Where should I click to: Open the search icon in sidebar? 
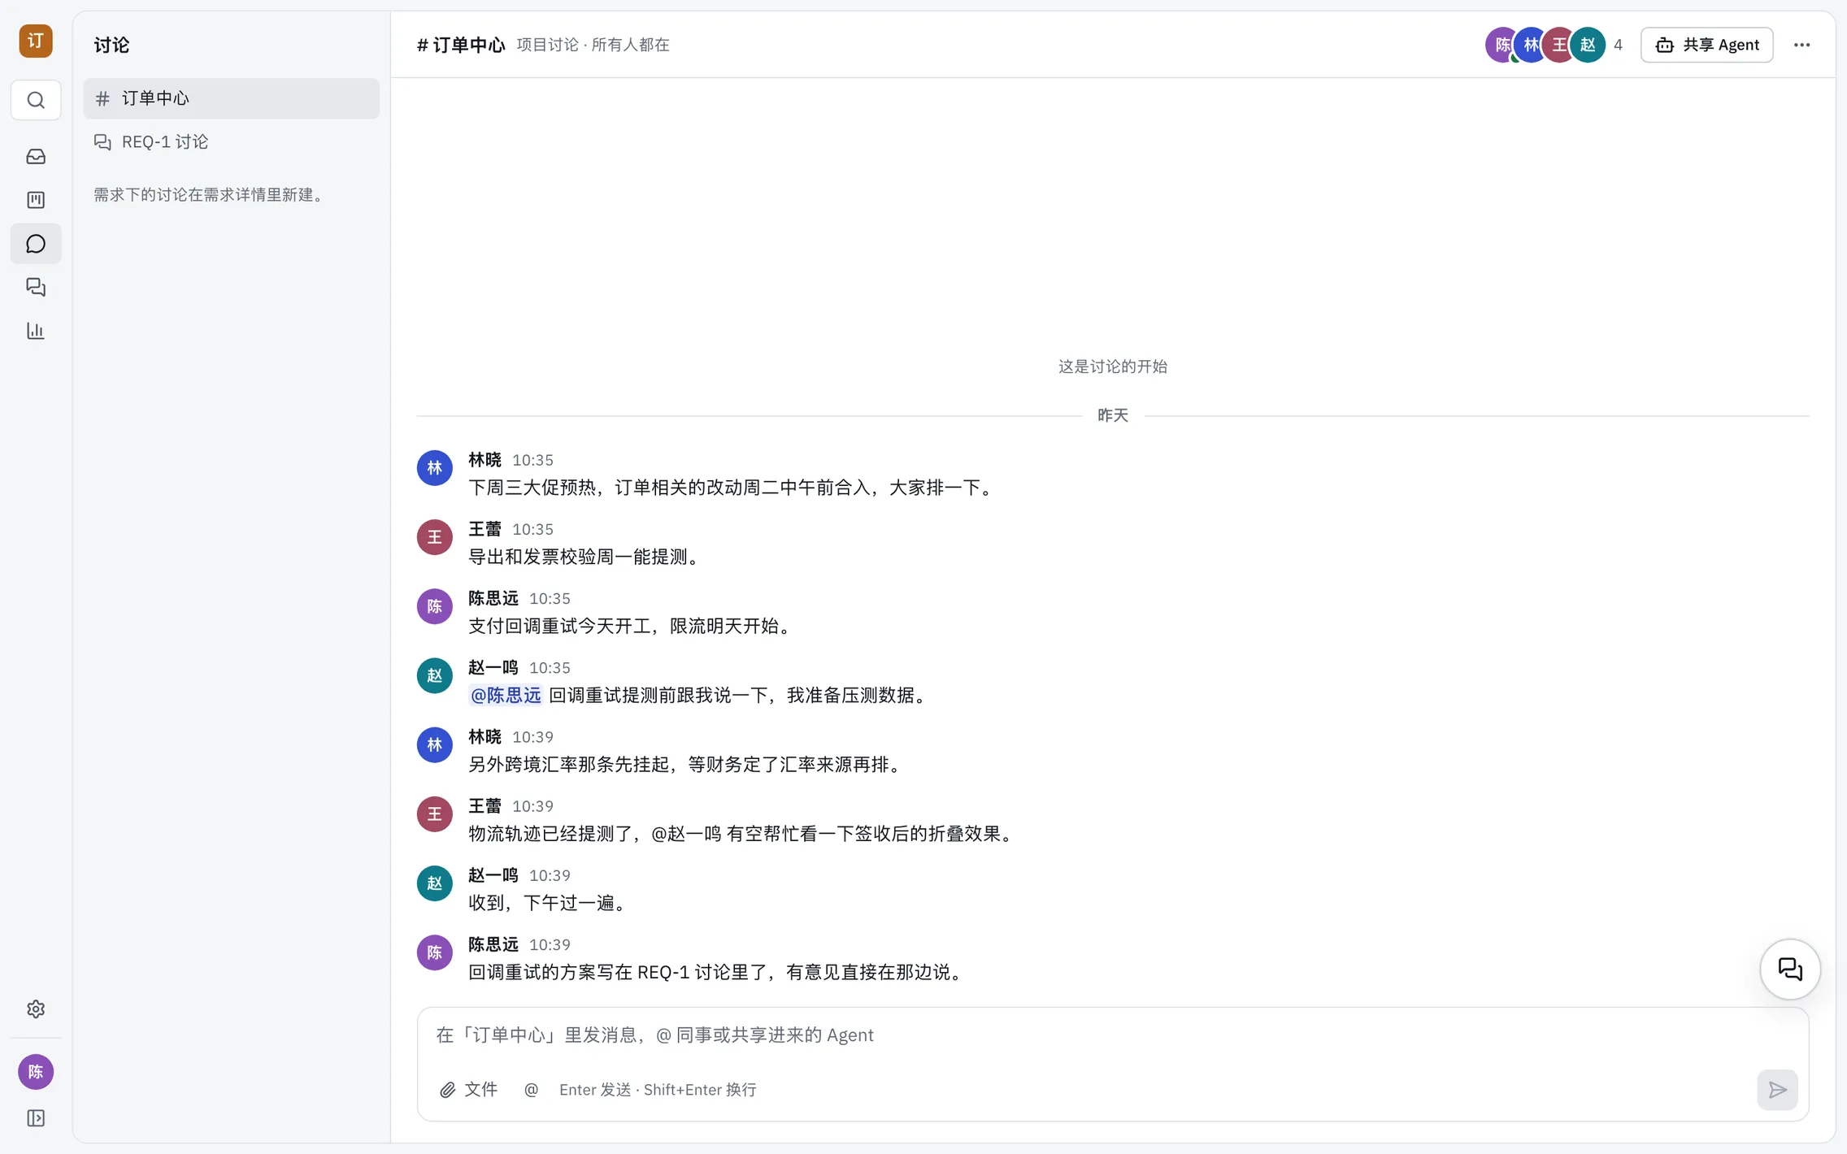tap(36, 100)
